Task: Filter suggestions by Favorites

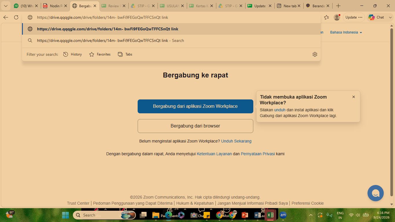Action: click(100, 54)
